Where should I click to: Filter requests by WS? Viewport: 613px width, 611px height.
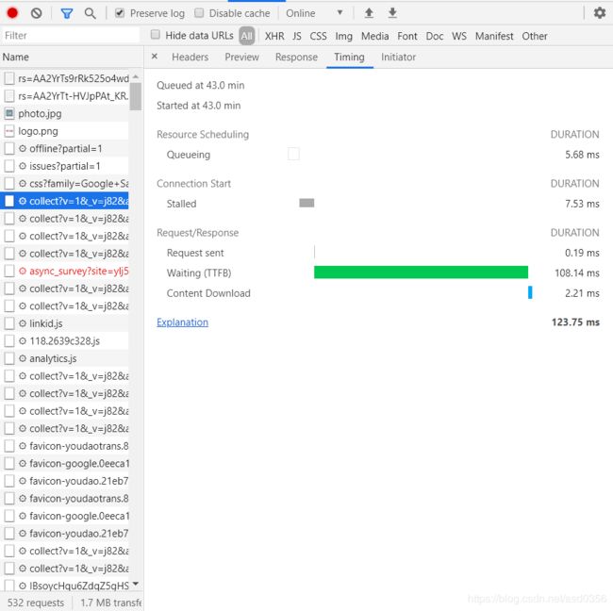coord(459,36)
